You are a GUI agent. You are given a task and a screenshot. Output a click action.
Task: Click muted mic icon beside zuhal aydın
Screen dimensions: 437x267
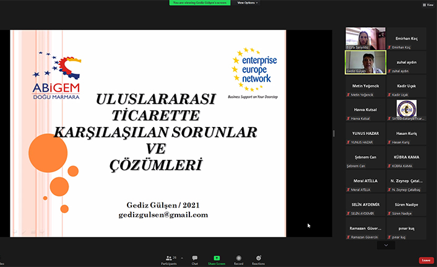click(389, 71)
